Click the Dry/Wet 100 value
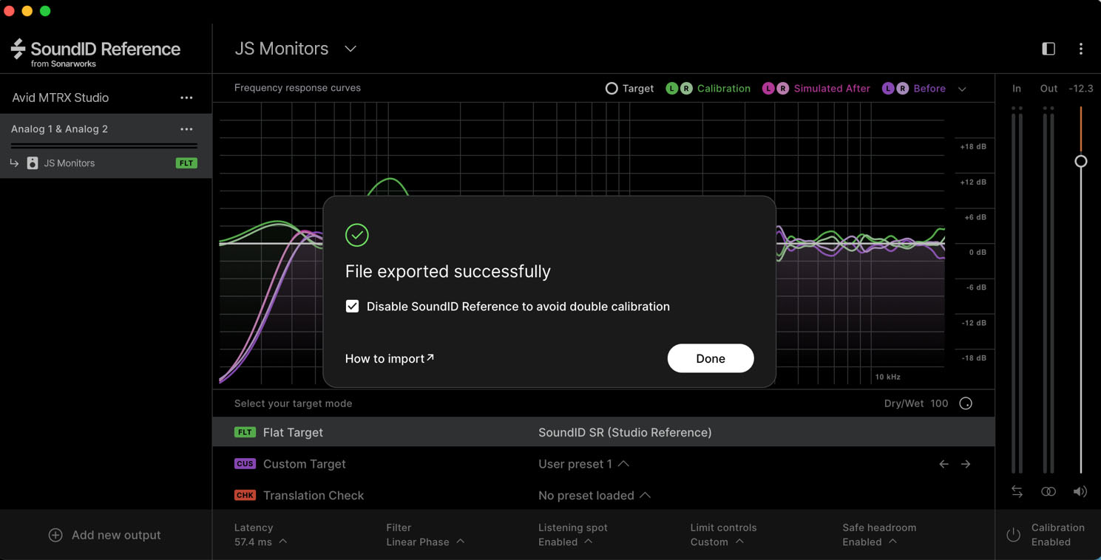 [939, 403]
